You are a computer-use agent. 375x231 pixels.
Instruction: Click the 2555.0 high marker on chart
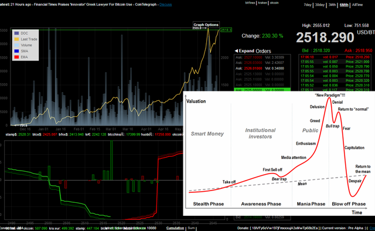tap(199, 28)
